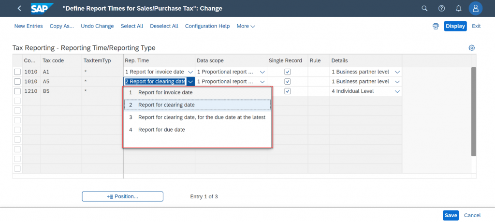Open Details dropdown showing Individual Level
The width and height of the screenshot is (495, 222).
tap(397, 91)
